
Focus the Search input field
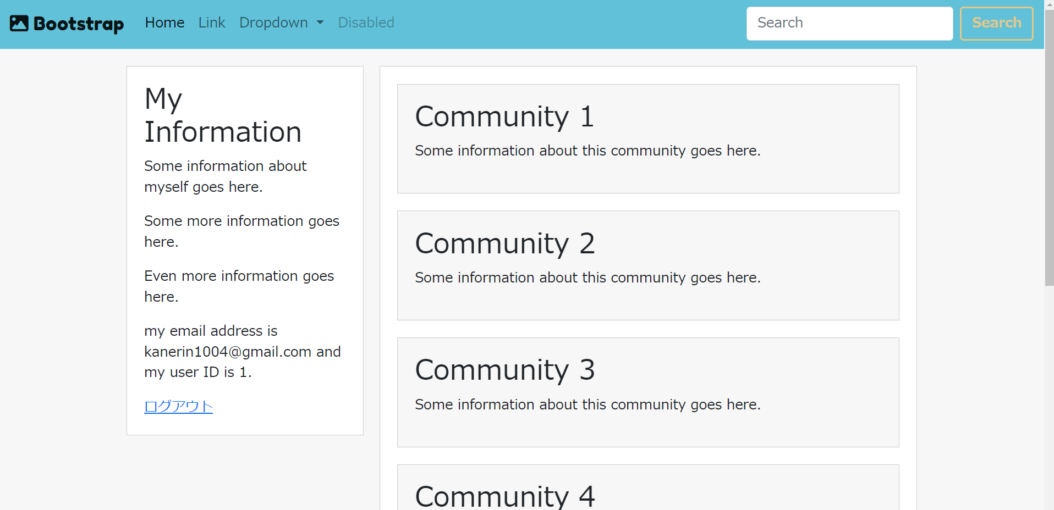[849, 24]
